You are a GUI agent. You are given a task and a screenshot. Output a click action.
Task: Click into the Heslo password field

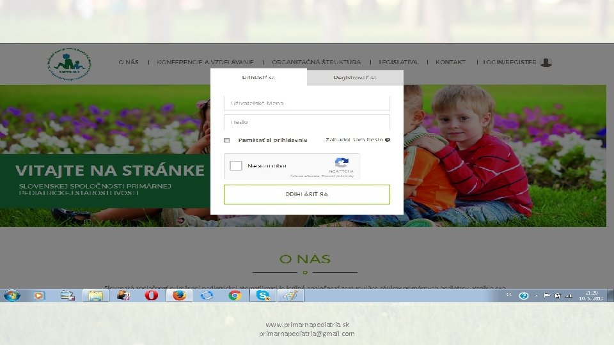point(307,122)
